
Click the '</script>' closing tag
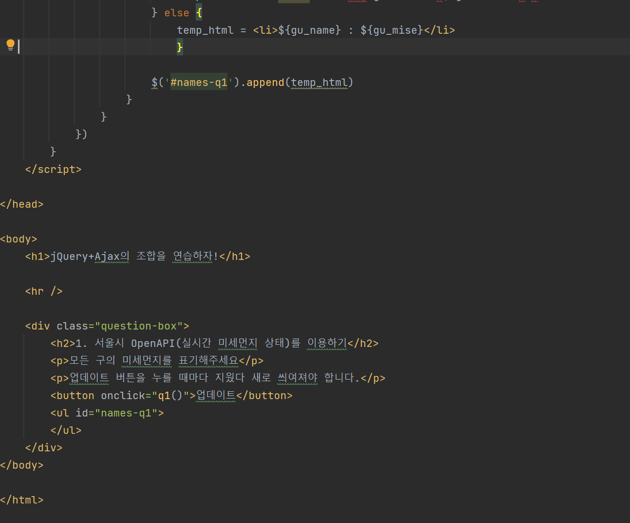pyautogui.click(x=53, y=169)
